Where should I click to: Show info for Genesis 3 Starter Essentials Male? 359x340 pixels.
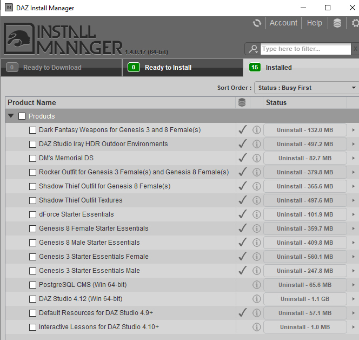point(257,271)
